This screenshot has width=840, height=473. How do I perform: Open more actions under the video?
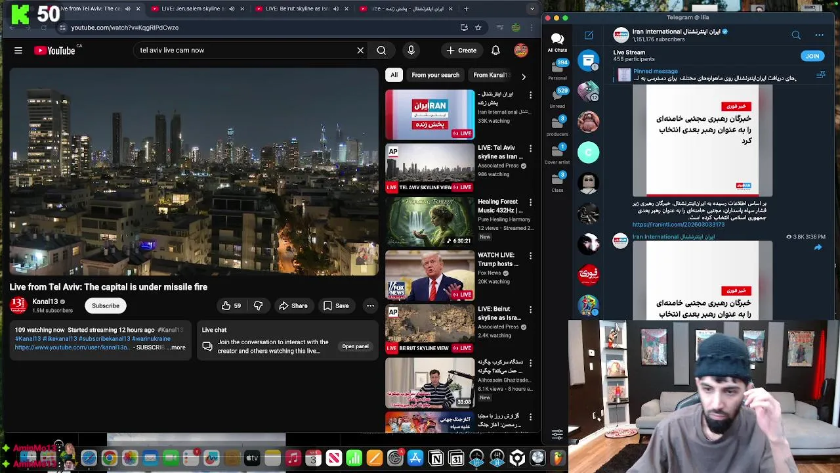[370, 305]
